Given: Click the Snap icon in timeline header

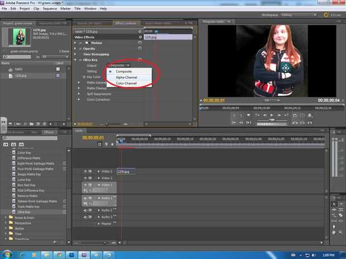Looking at the screenshot, I should [x=99, y=144].
